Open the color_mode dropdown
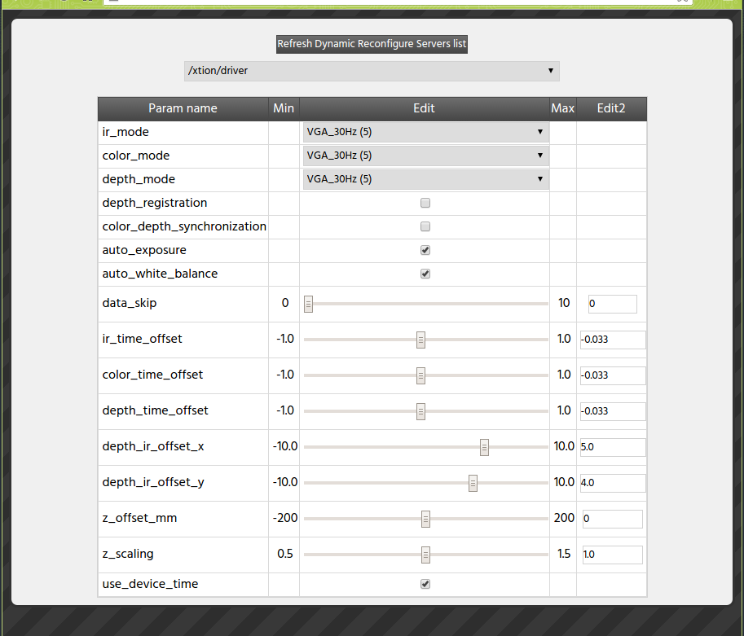The width and height of the screenshot is (744, 636). [x=425, y=156]
